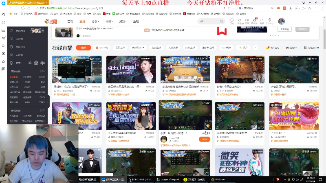Click the browser forward arrow
326x183 pixels.
point(17,8)
